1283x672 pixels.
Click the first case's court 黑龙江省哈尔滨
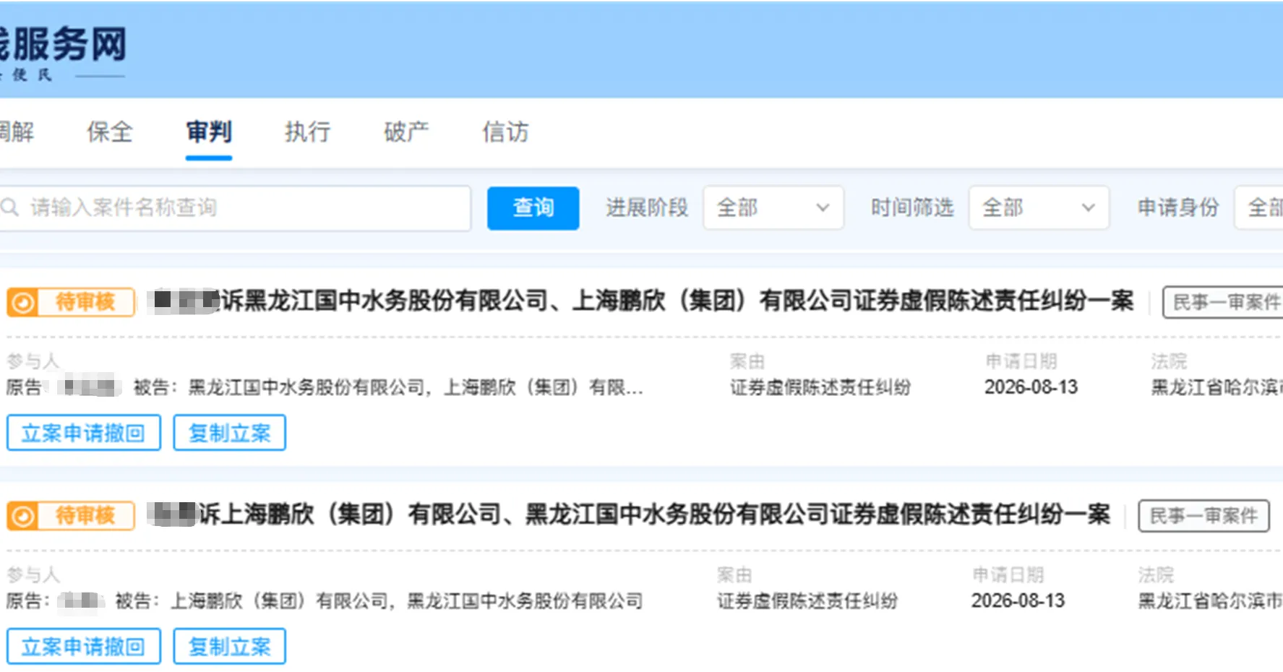point(1217,387)
